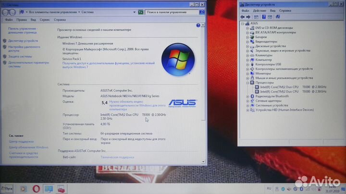Click scroll up arrow in System window
Image resolution: width=346 pixels, height=194 pixels.
tap(203, 25)
